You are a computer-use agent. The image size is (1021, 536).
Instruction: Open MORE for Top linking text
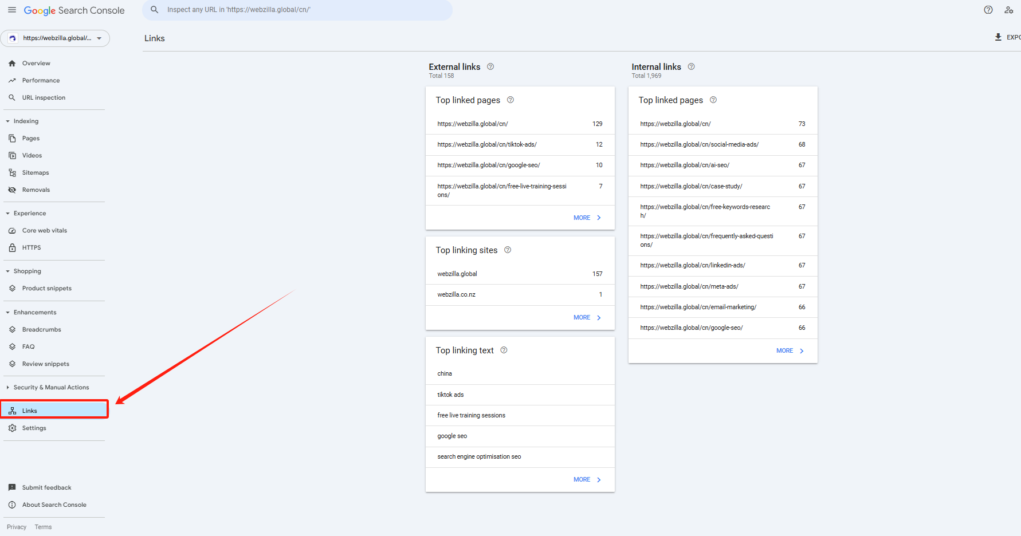(x=587, y=479)
